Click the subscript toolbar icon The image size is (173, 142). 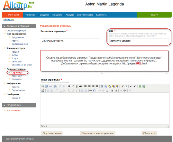point(131,87)
